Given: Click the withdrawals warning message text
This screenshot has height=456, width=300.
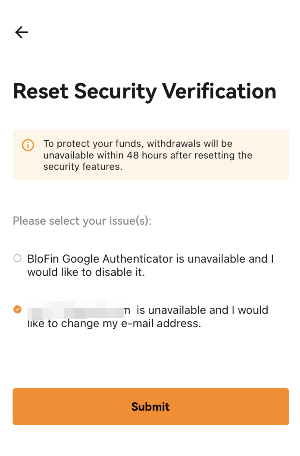Looking at the screenshot, I should 148,155.
